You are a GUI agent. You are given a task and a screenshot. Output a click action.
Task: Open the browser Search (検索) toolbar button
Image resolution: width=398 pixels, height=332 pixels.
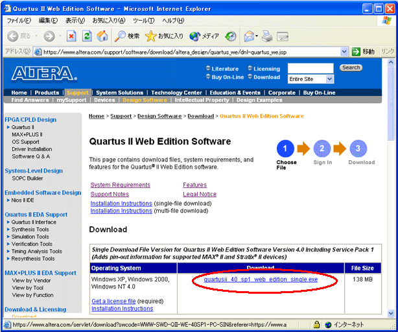point(127,36)
